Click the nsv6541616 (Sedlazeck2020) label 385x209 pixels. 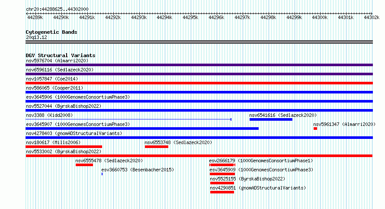[283, 115]
